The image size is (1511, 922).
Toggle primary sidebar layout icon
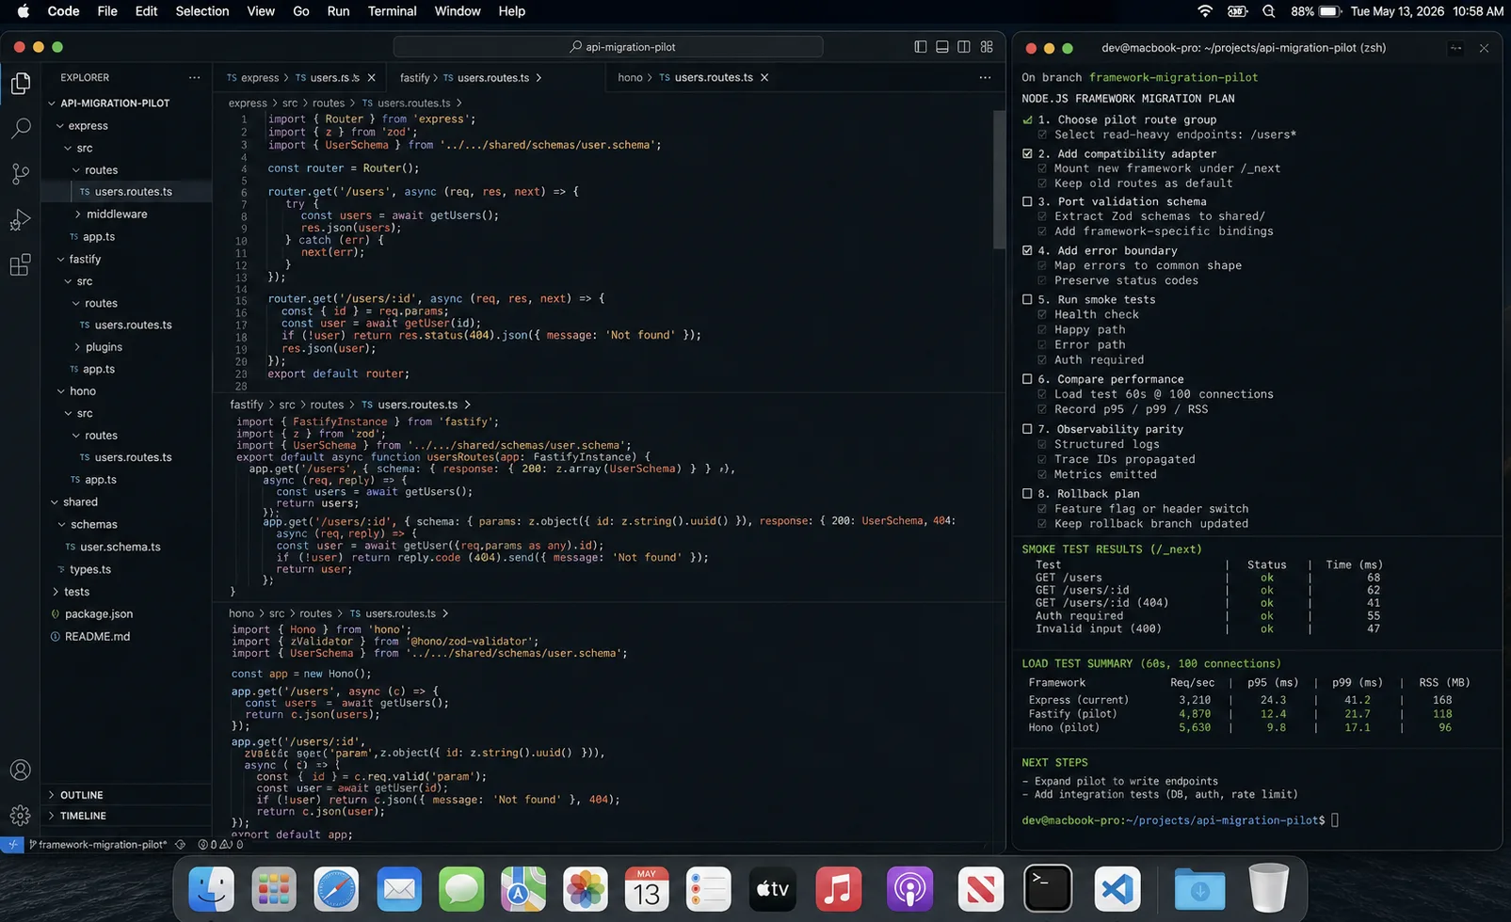click(x=920, y=47)
